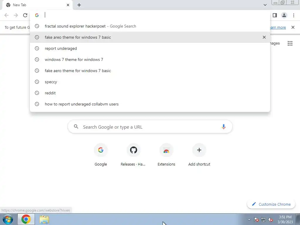Select the reddit suggestion
The image size is (300, 225).
click(x=150, y=93)
